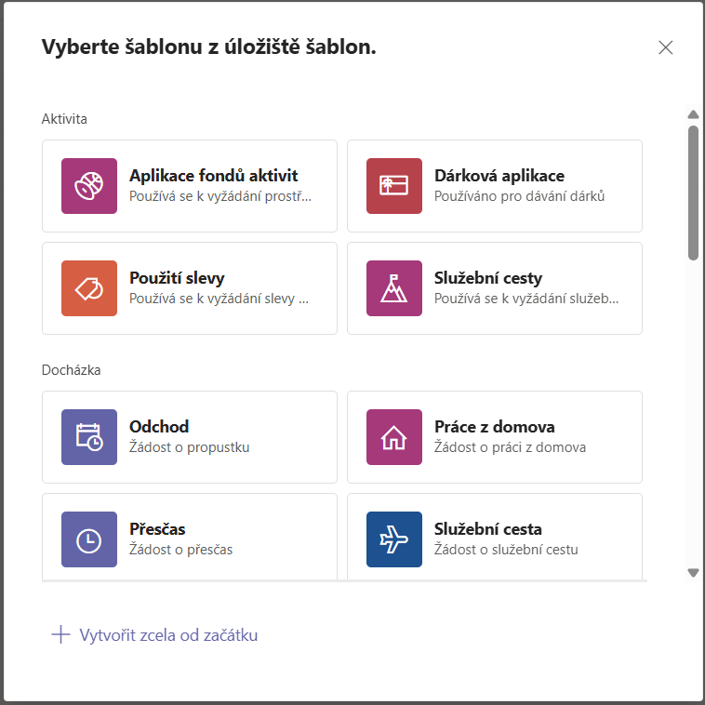The width and height of the screenshot is (705, 705).
Task: Click the scroll up arrow on the scrollbar
Action: (693, 114)
